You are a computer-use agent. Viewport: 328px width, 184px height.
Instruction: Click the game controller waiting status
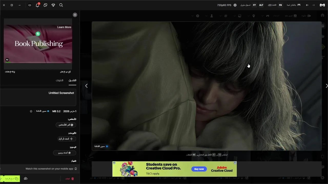click(293, 5)
